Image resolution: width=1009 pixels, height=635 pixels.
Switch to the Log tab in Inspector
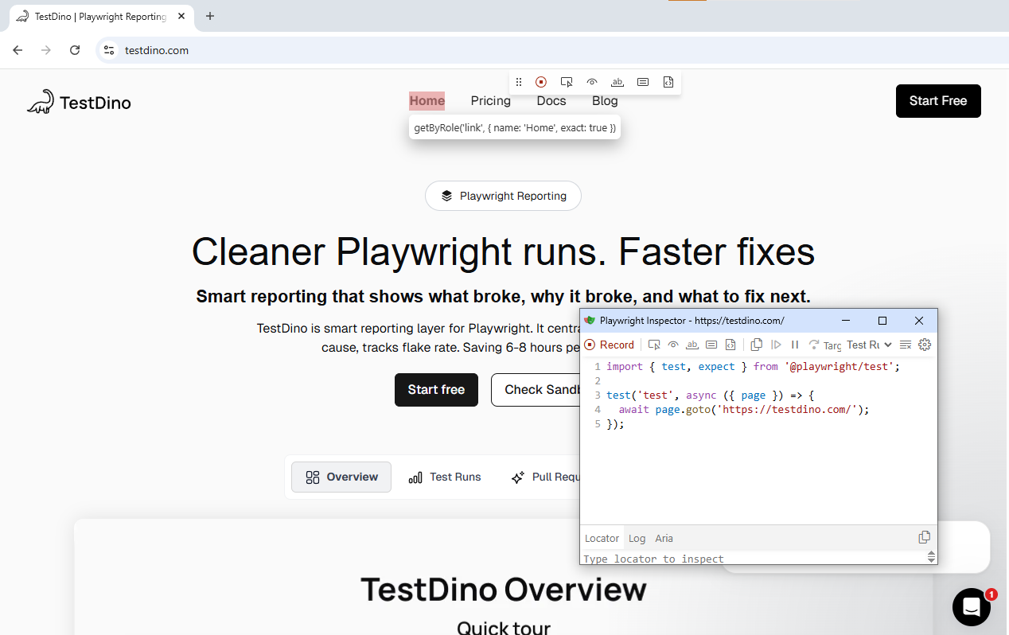click(637, 538)
